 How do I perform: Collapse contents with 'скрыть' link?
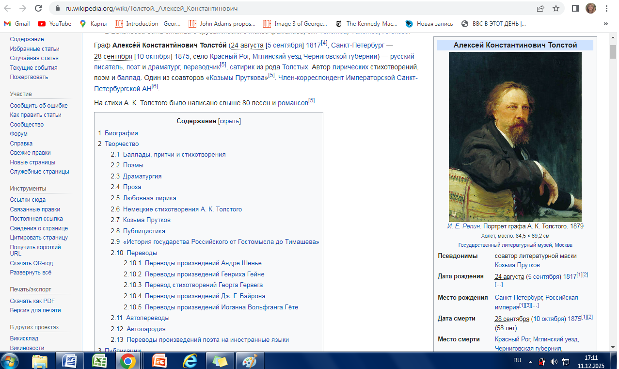coord(229,121)
